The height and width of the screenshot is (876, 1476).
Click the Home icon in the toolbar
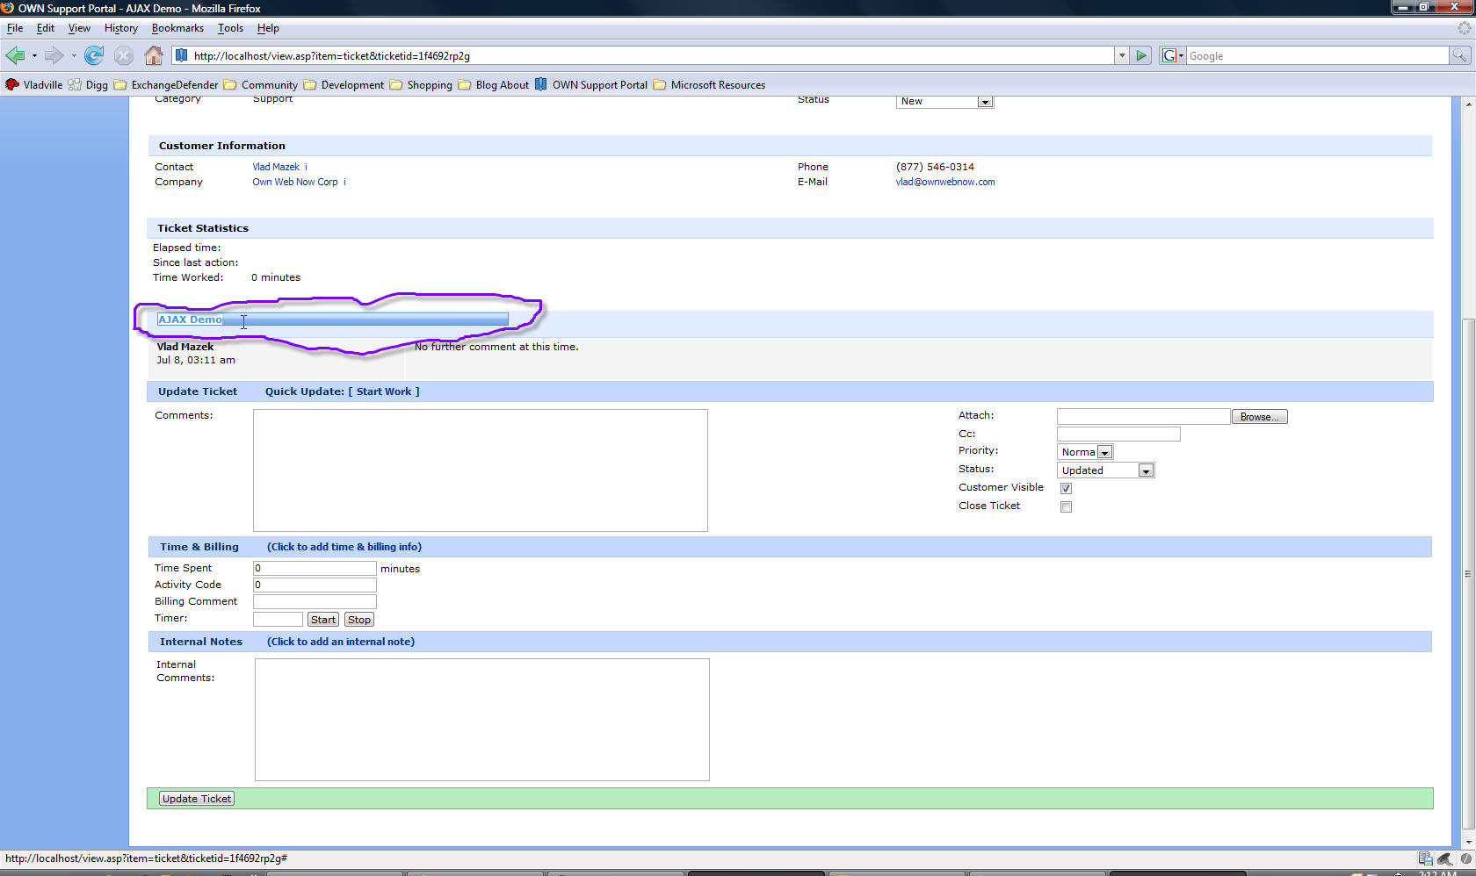click(154, 56)
